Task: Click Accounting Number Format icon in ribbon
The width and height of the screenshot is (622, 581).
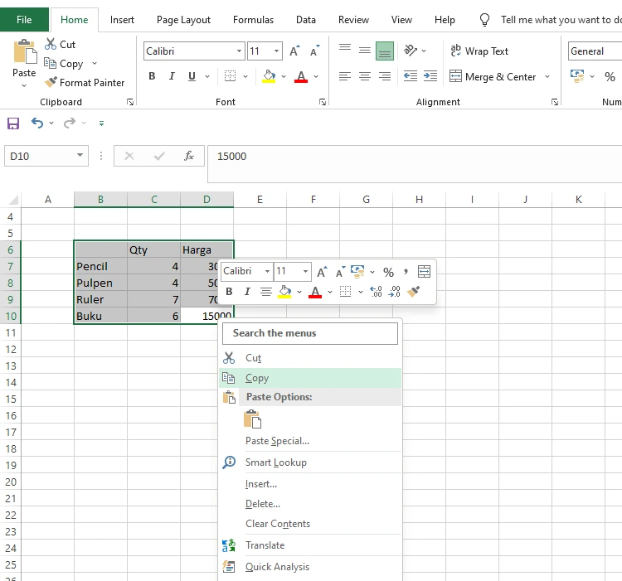Action: pos(577,76)
